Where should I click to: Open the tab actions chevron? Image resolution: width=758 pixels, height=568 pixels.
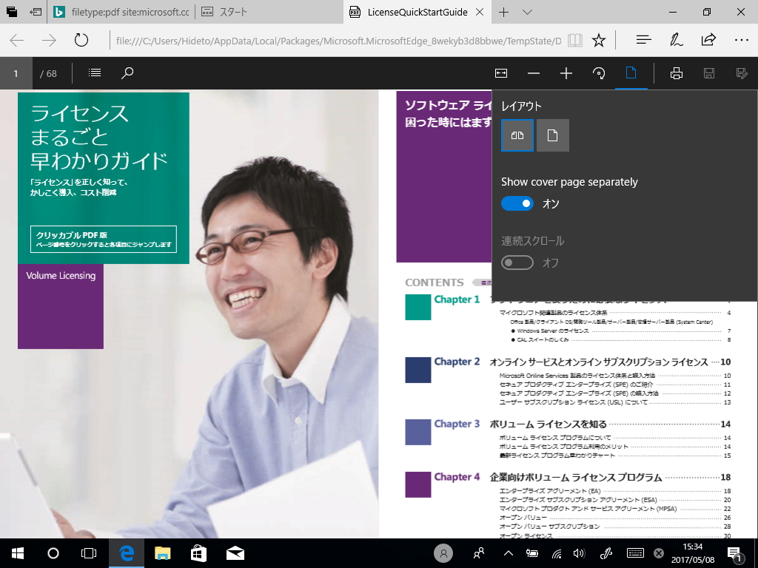[527, 12]
